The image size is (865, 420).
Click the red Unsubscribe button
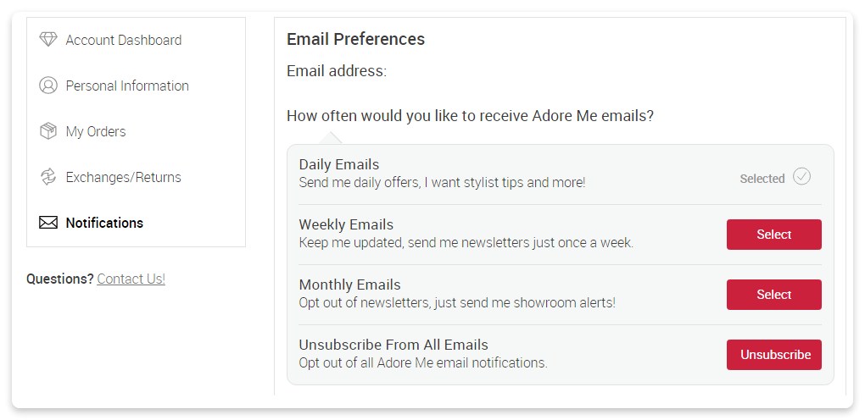pyautogui.click(x=774, y=355)
